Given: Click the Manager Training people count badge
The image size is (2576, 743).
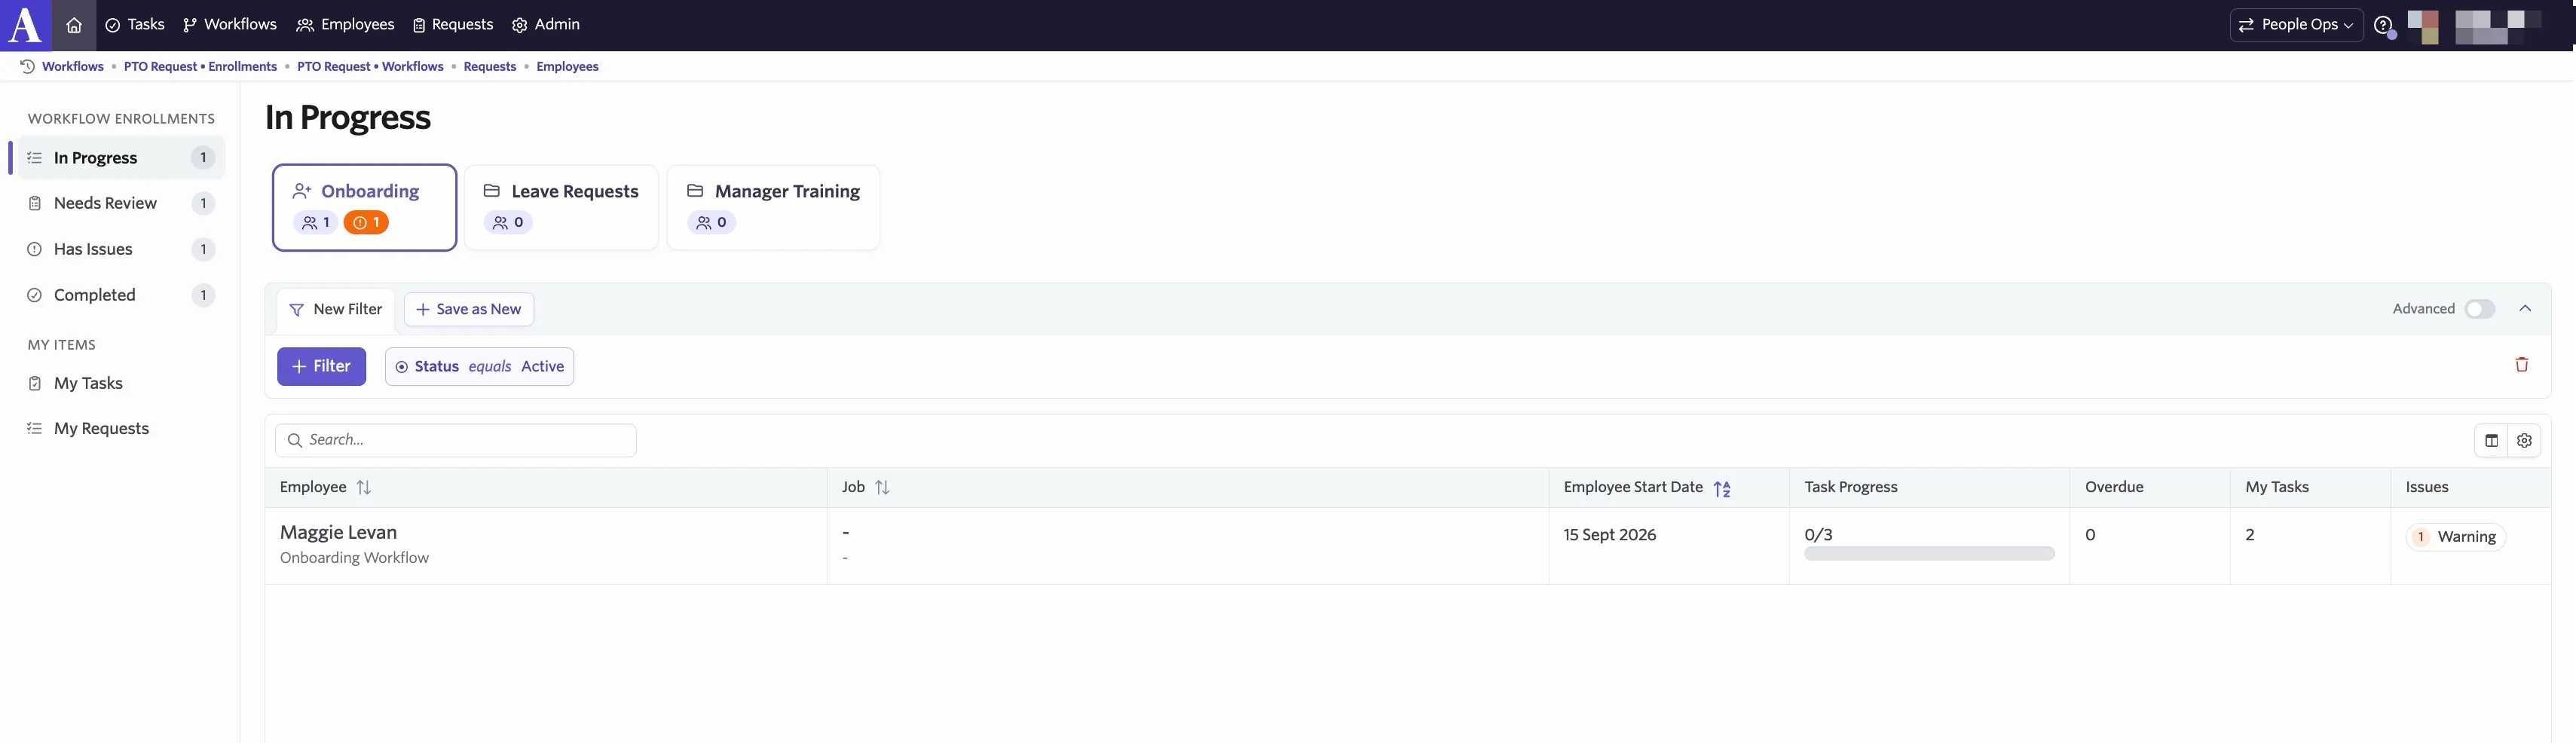Looking at the screenshot, I should click(x=711, y=223).
